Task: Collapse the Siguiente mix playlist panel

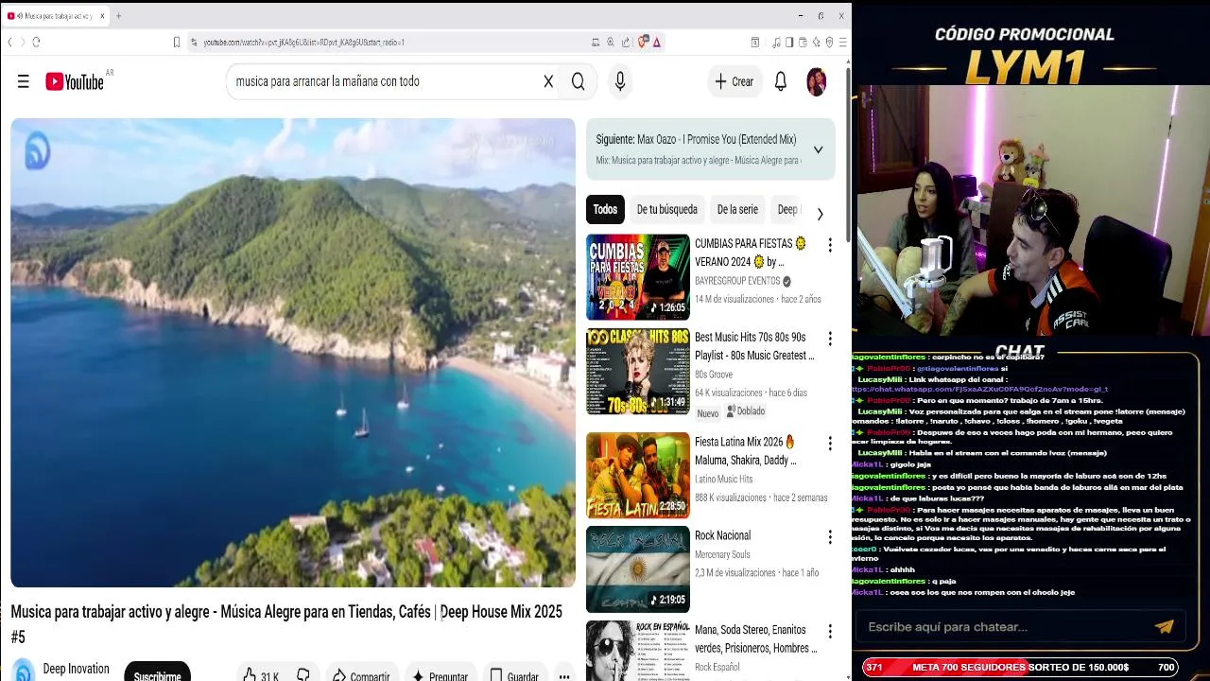Action: [818, 149]
